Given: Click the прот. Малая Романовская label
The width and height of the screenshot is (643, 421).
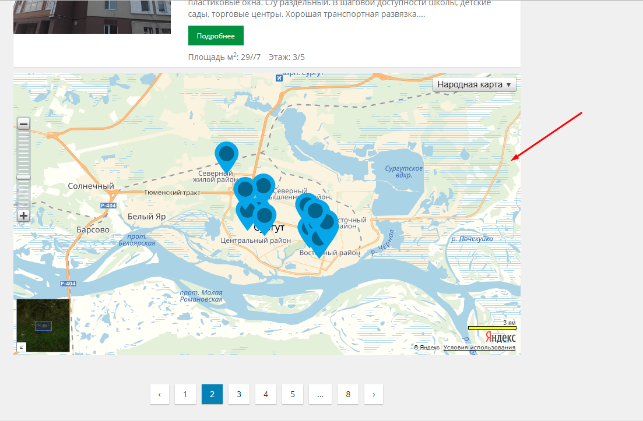Looking at the screenshot, I should click(201, 296).
